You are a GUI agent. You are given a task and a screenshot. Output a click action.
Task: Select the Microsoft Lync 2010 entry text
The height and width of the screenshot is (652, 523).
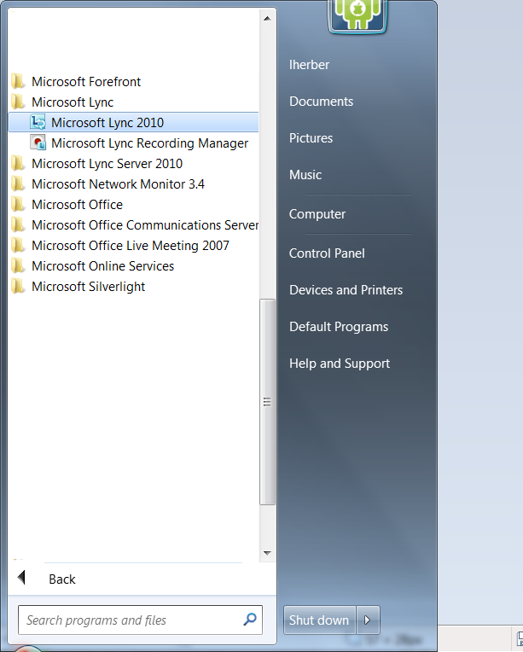point(108,122)
